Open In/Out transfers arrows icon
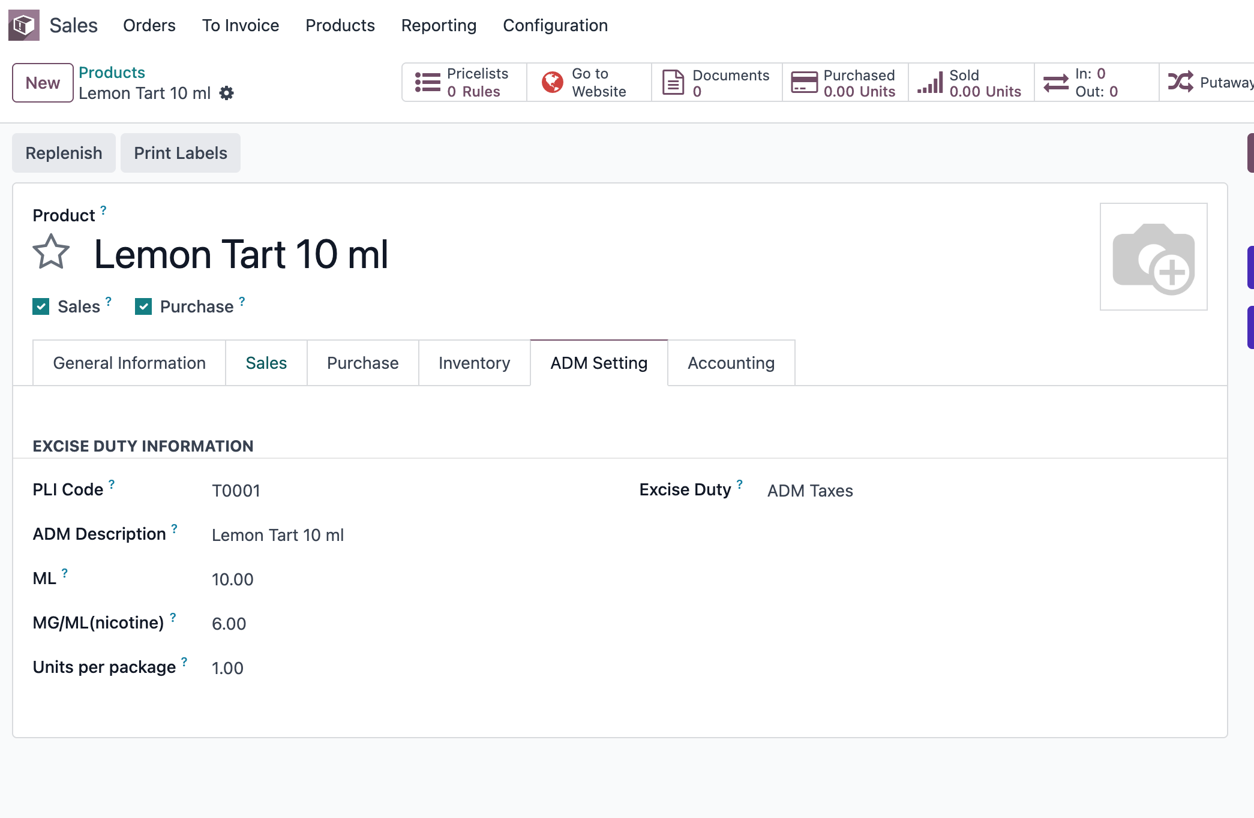The width and height of the screenshot is (1254, 818). pos(1056,83)
